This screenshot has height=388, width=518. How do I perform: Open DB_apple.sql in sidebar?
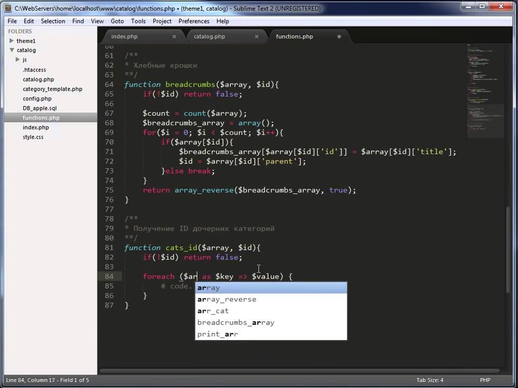[39, 108]
